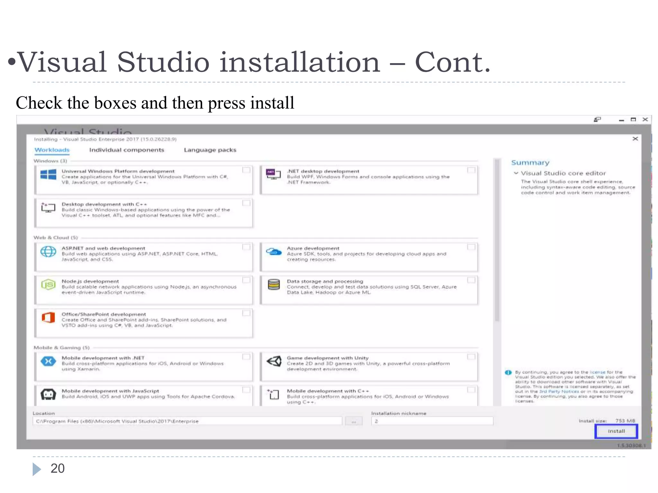
Task: Open the 3rd Party Notices link
Action: (559, 392)
